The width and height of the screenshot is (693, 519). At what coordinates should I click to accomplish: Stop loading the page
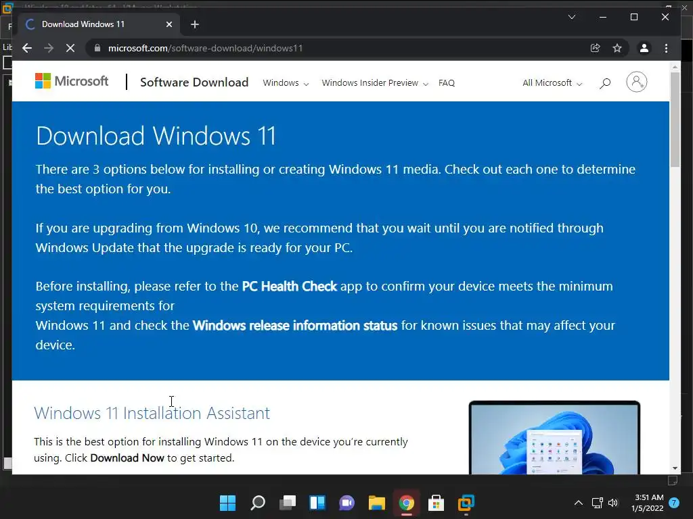click(70, 48)
